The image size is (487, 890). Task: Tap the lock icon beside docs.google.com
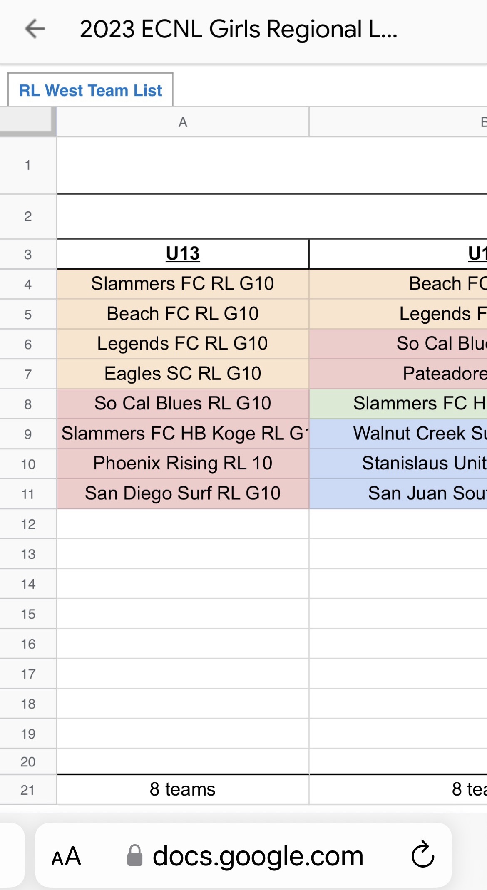click(134, 855)
